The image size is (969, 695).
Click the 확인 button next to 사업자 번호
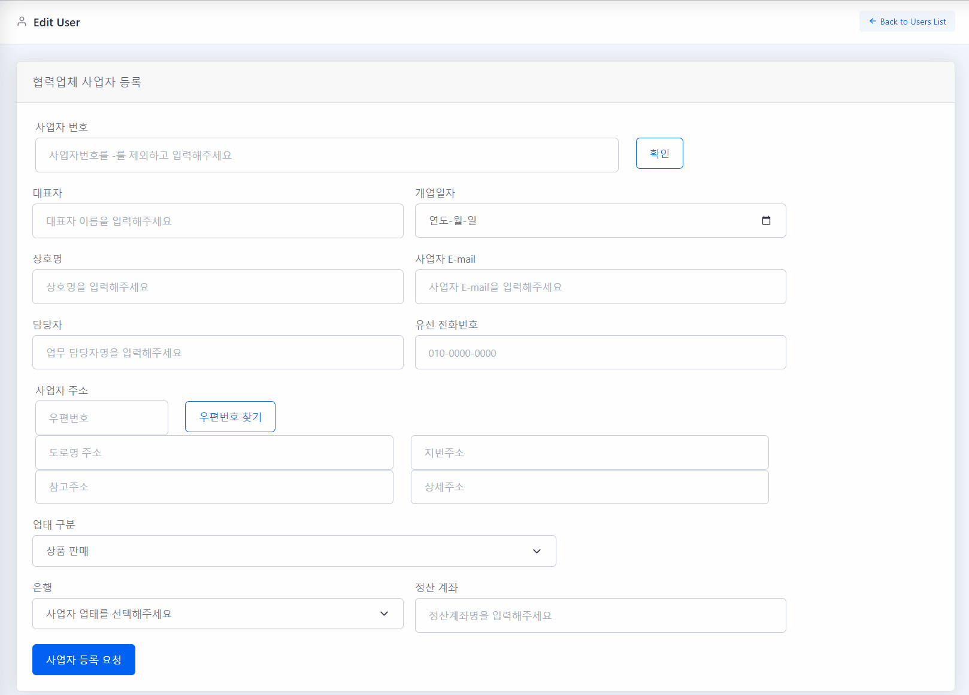(x=659, y=153)
